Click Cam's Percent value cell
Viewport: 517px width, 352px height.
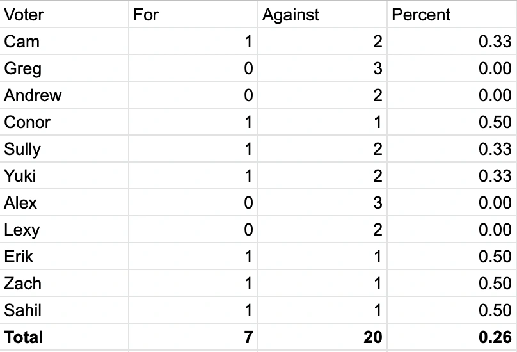(451, 42)
